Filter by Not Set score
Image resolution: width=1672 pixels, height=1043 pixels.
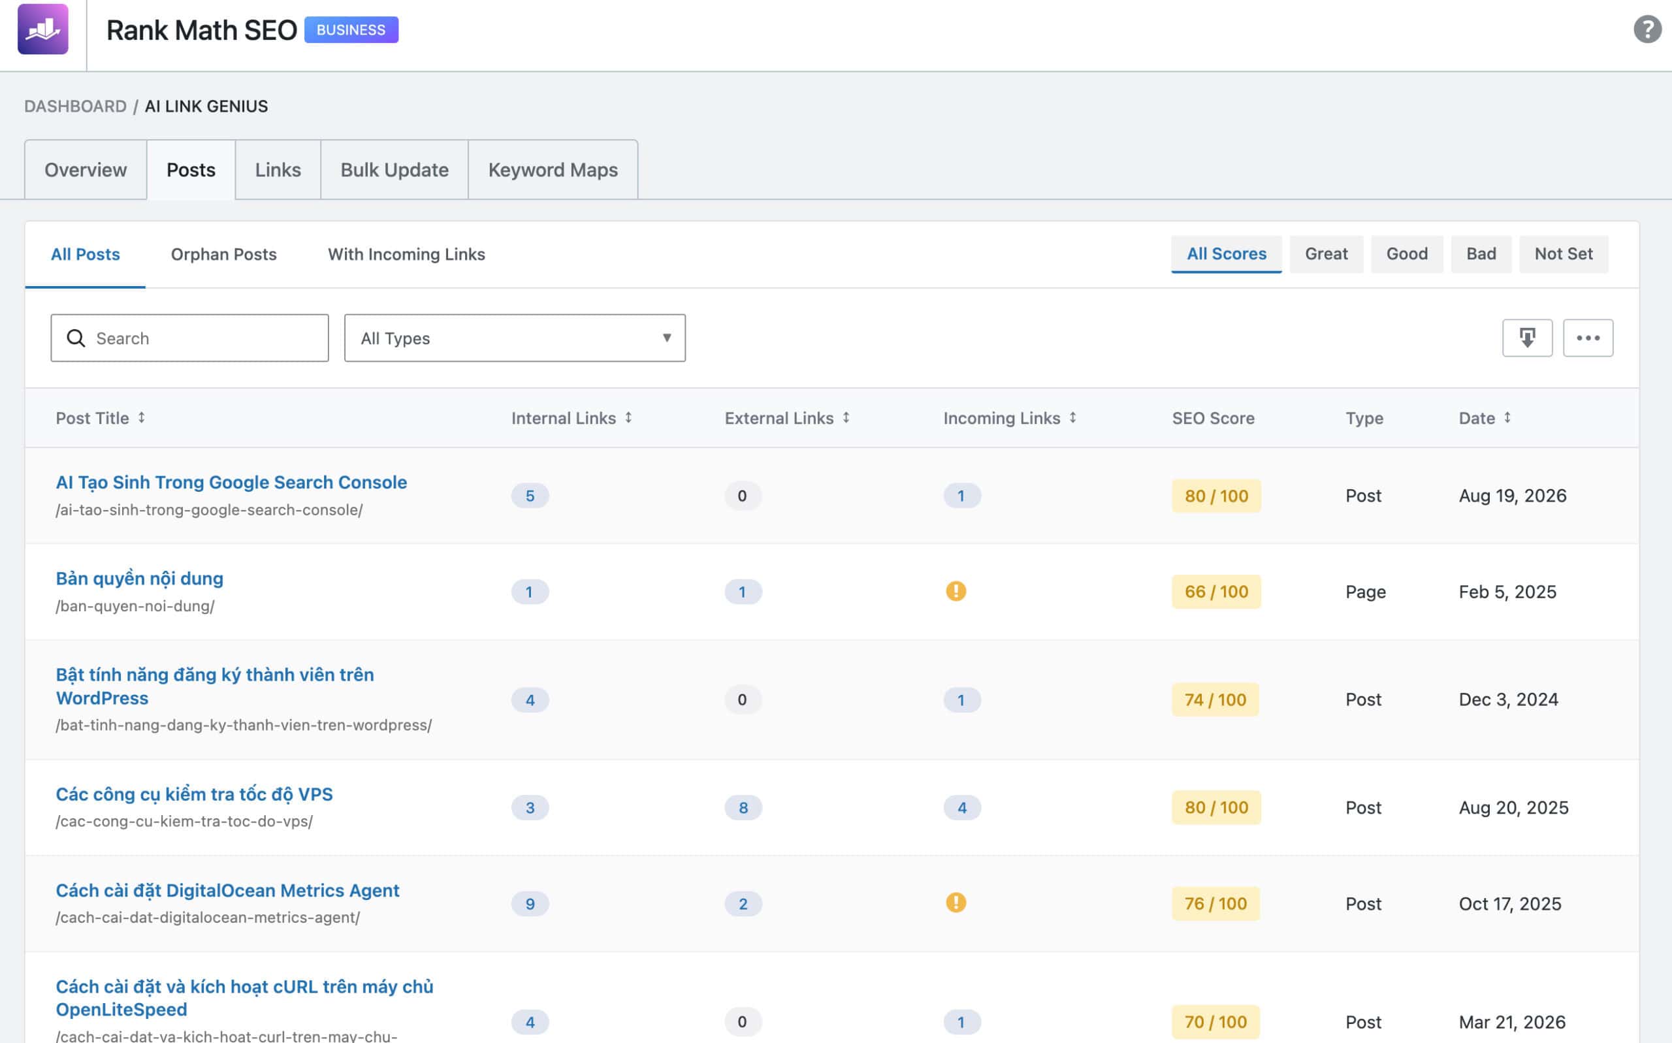pos(1564,254)
